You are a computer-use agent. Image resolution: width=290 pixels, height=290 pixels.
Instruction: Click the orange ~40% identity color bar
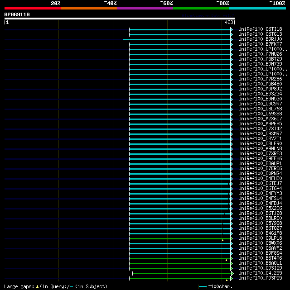coord(89,8)
